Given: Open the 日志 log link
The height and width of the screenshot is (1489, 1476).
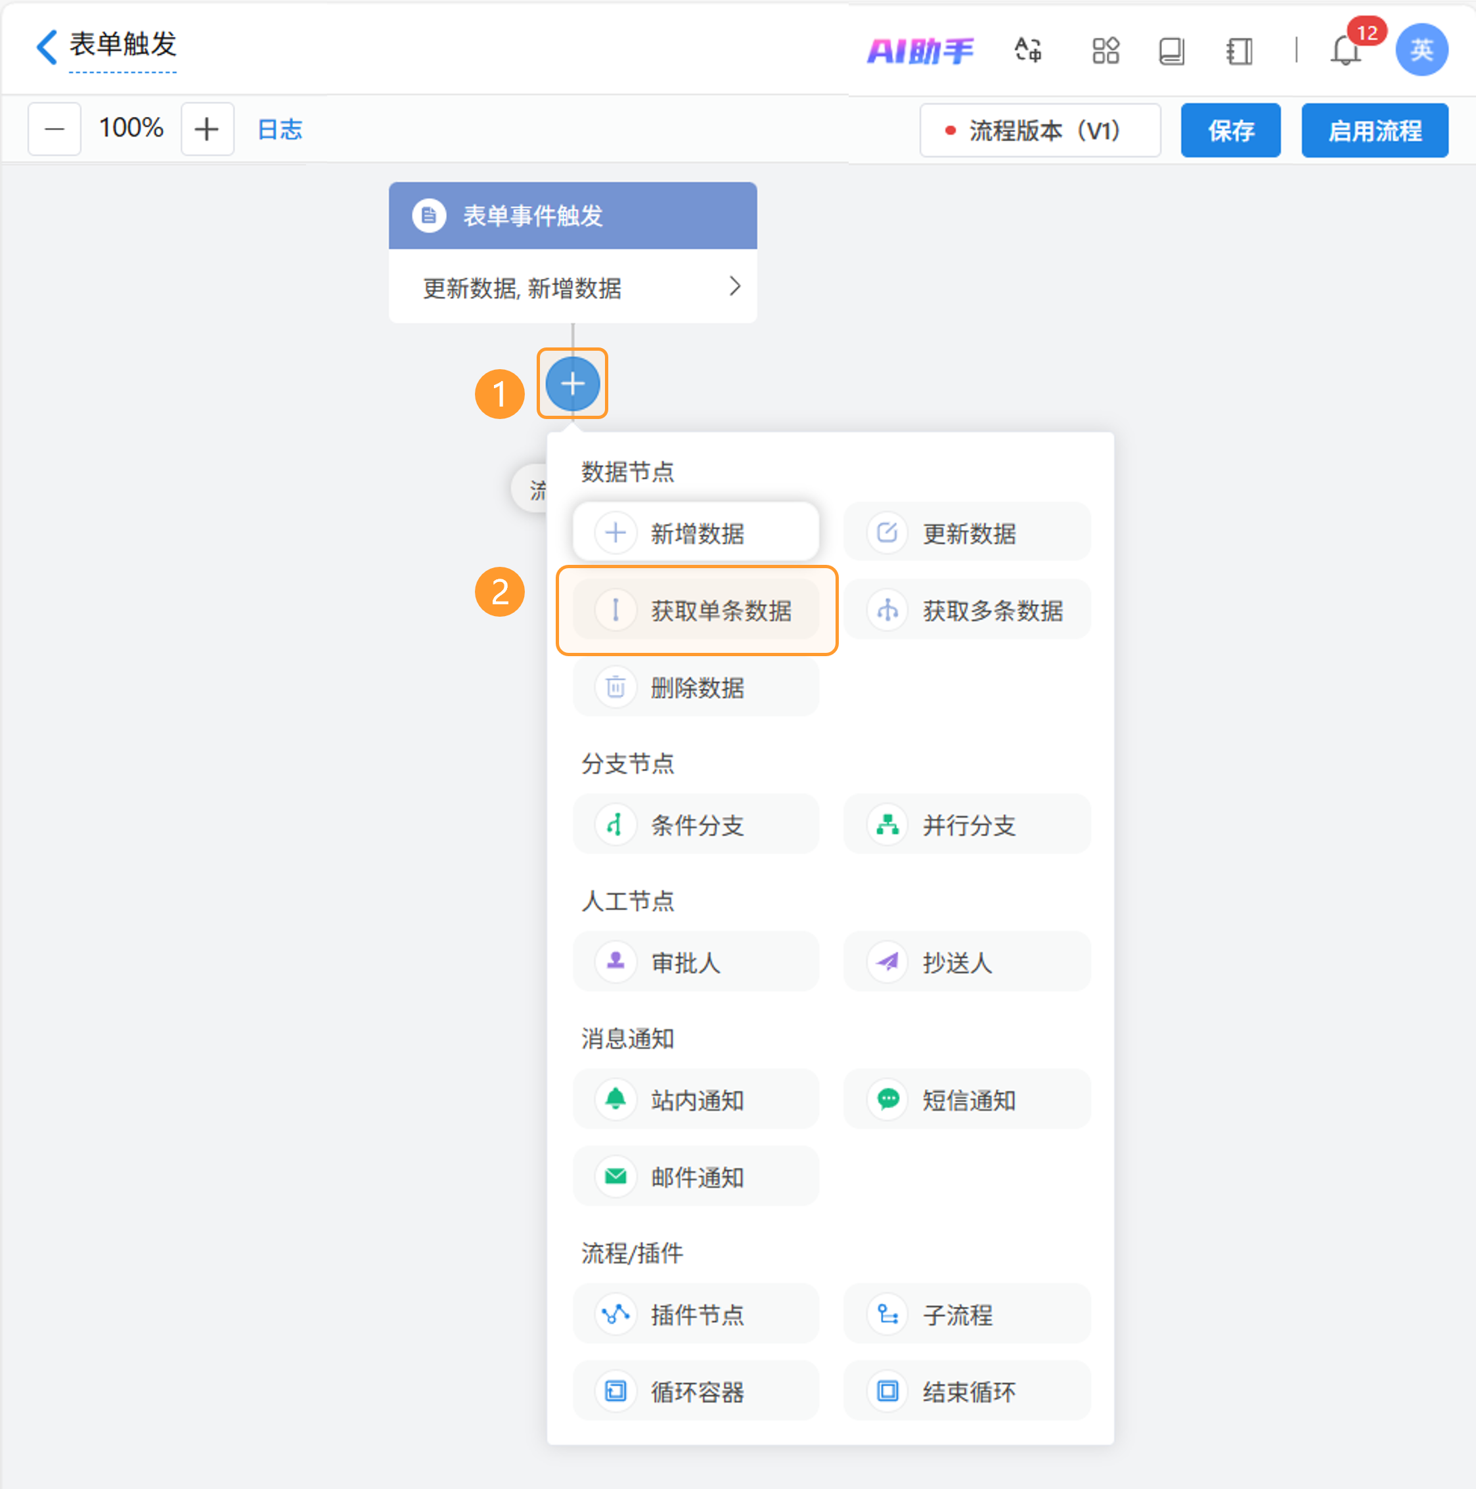Looking at the screenshot, I should [279, 129].
